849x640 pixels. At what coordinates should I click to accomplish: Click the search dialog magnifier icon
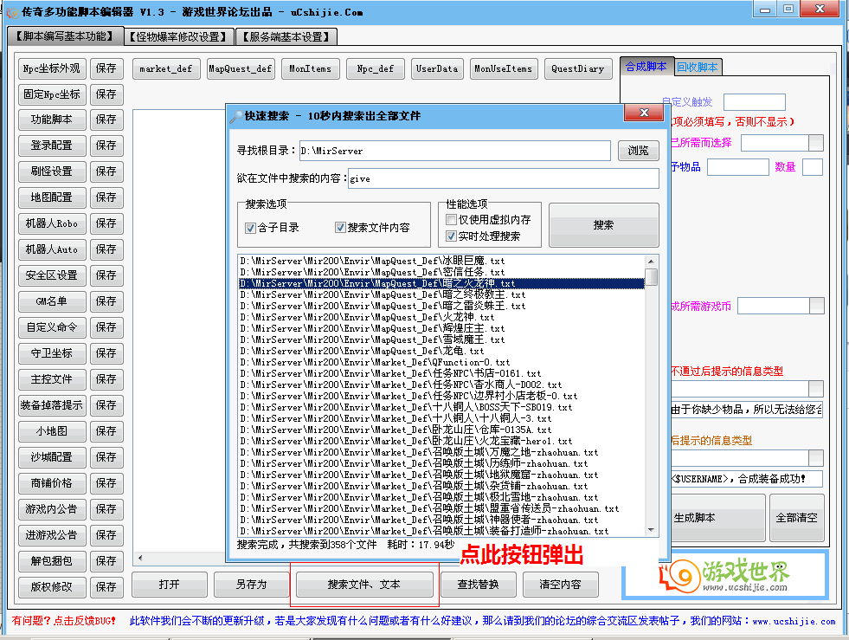(x=235, y=116)
